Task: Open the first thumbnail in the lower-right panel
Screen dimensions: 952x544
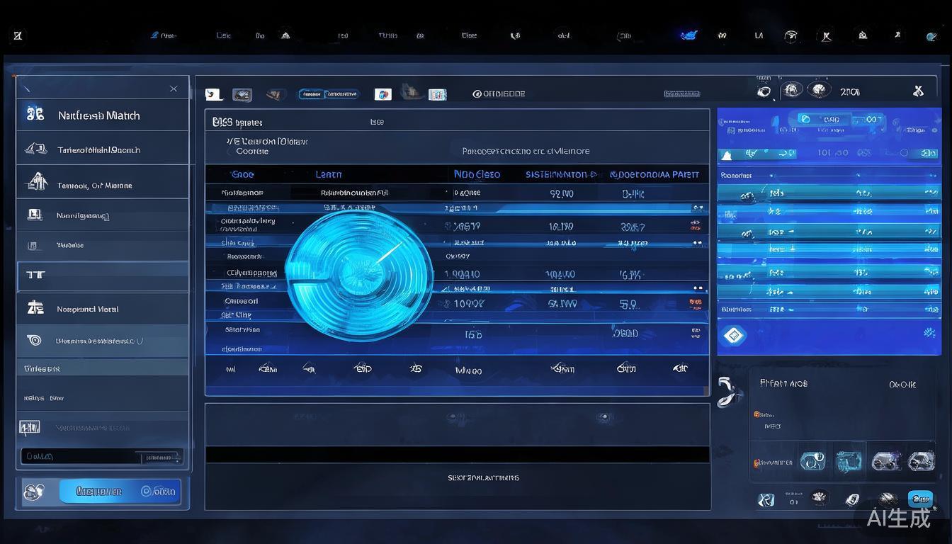Action: coord(812,462)
